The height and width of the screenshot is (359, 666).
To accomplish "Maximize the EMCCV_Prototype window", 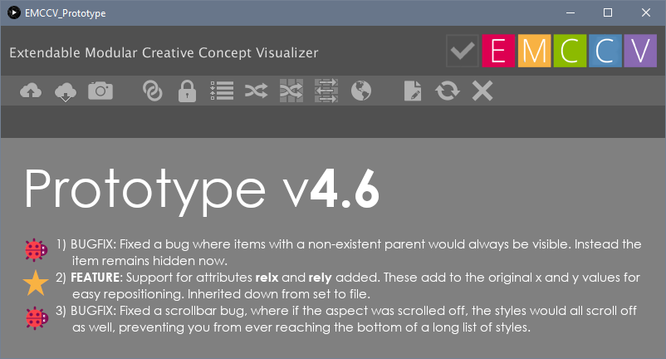I will tap(608, 12).
